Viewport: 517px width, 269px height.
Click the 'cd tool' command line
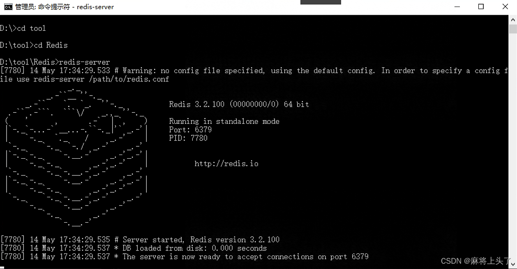[x=23, y=28]
